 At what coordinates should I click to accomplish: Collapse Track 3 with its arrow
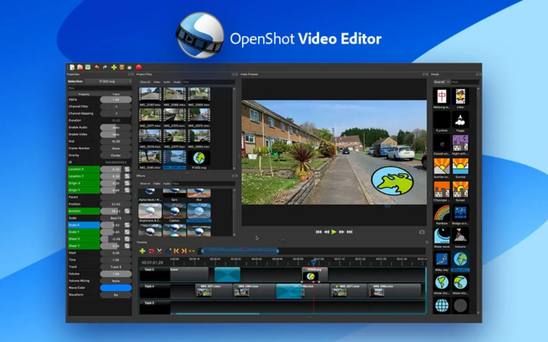coord(142,303)
